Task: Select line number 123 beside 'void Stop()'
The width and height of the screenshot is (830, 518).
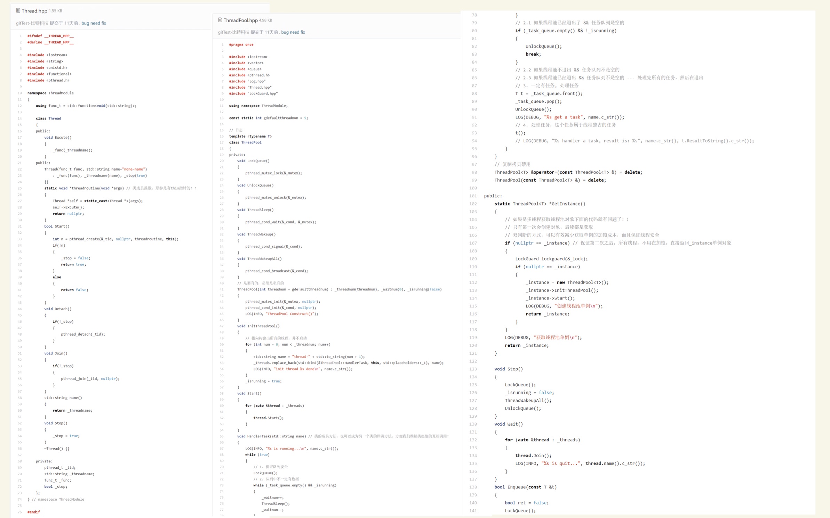Action: tap(473, 369)
